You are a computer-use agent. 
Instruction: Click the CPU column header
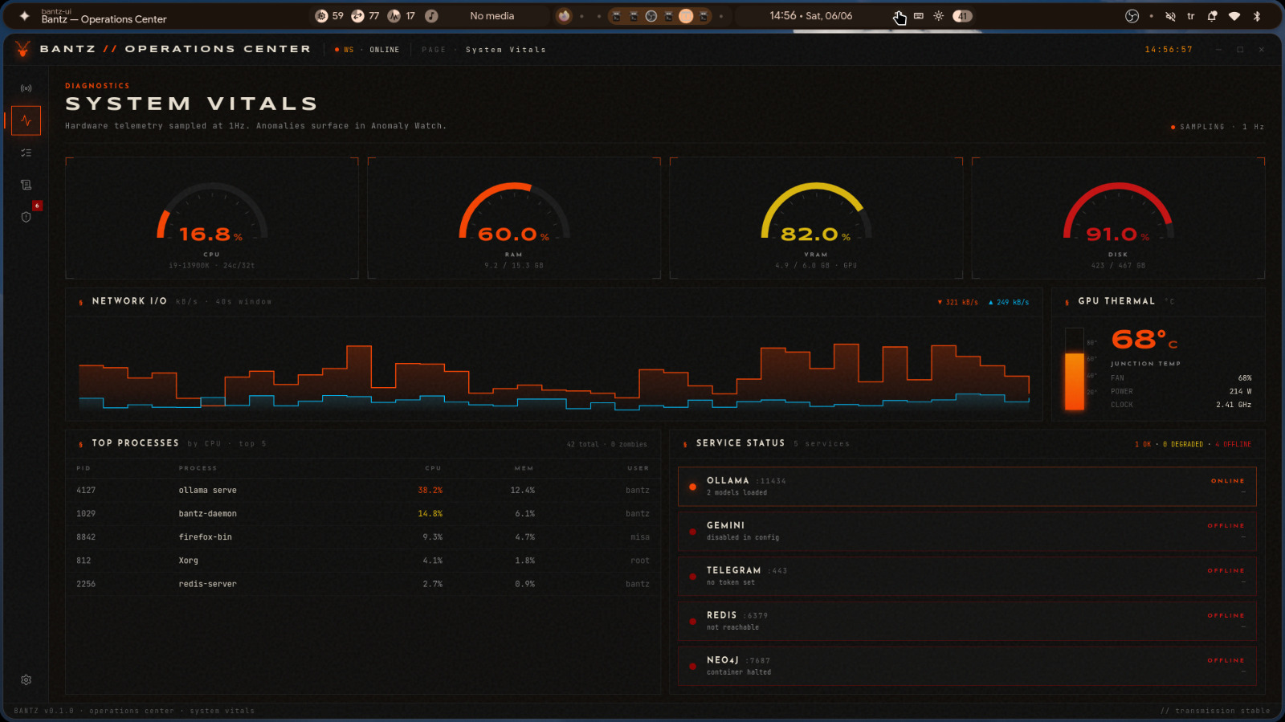[x=433, y=468]
